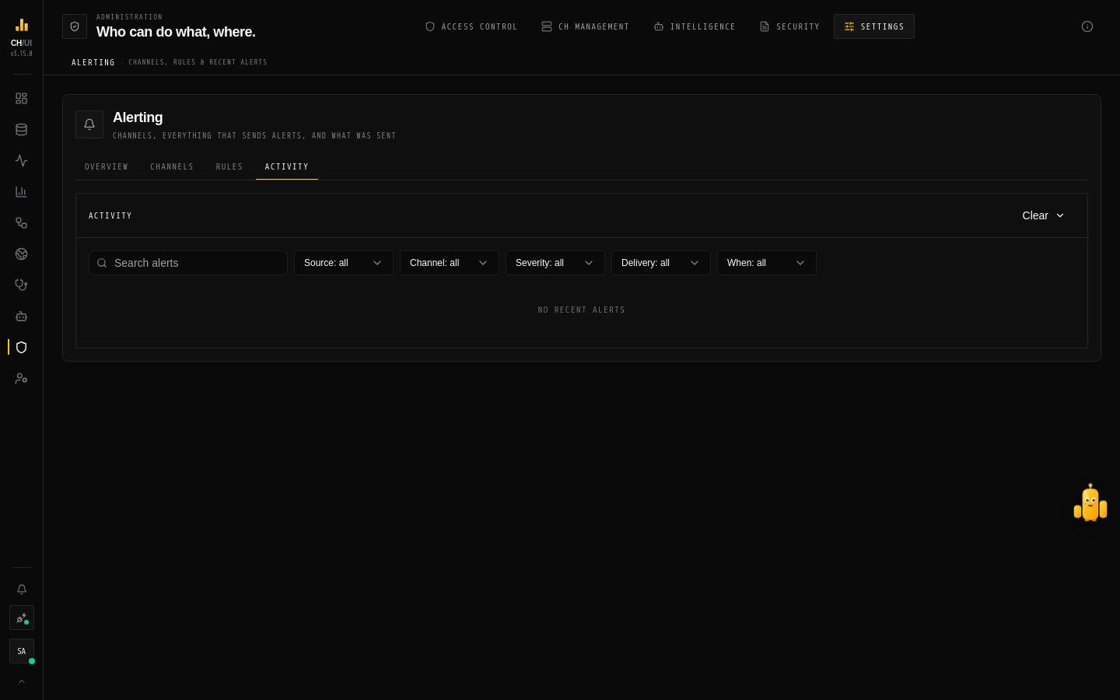Image resolution: width=1120 pixels, height=700 pixels.
Task: Go to Security section
Action: click(x=789, y=26)
